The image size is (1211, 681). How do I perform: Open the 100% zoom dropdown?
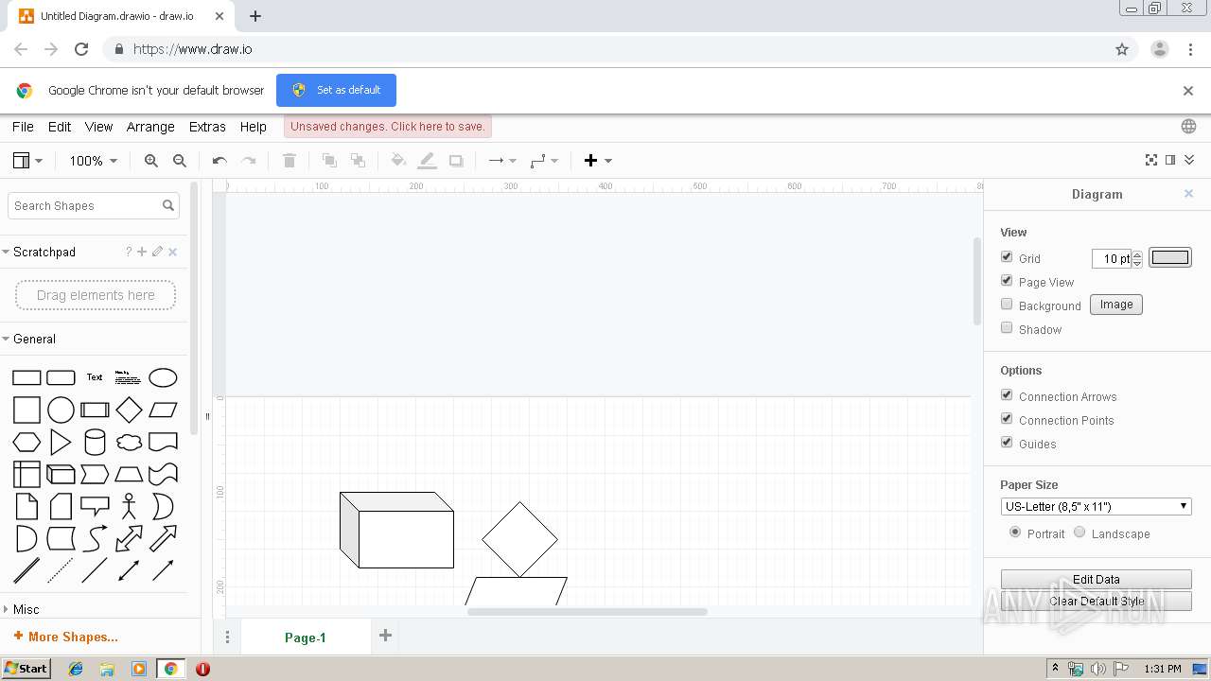click(x=93, y=161)
